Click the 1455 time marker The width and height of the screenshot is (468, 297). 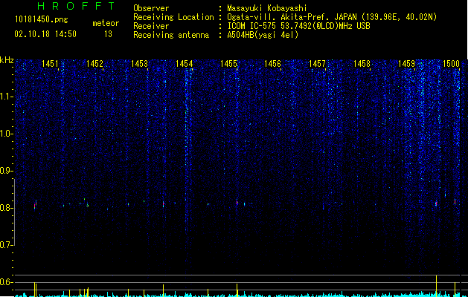(x=228, y=64)
